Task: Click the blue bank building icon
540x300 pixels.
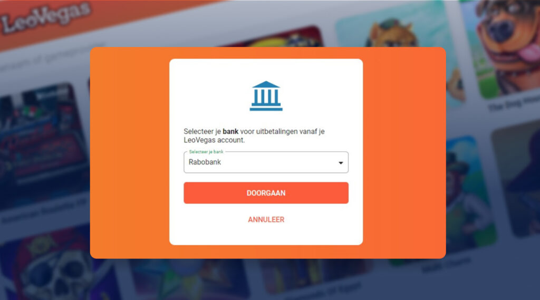Action: point(266,96)
